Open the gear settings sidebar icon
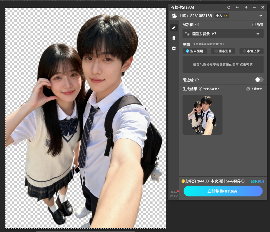 pos(174,48)
